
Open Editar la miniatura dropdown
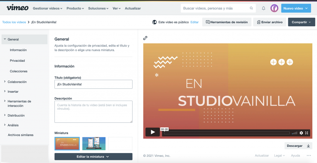[x=93, y=157]
